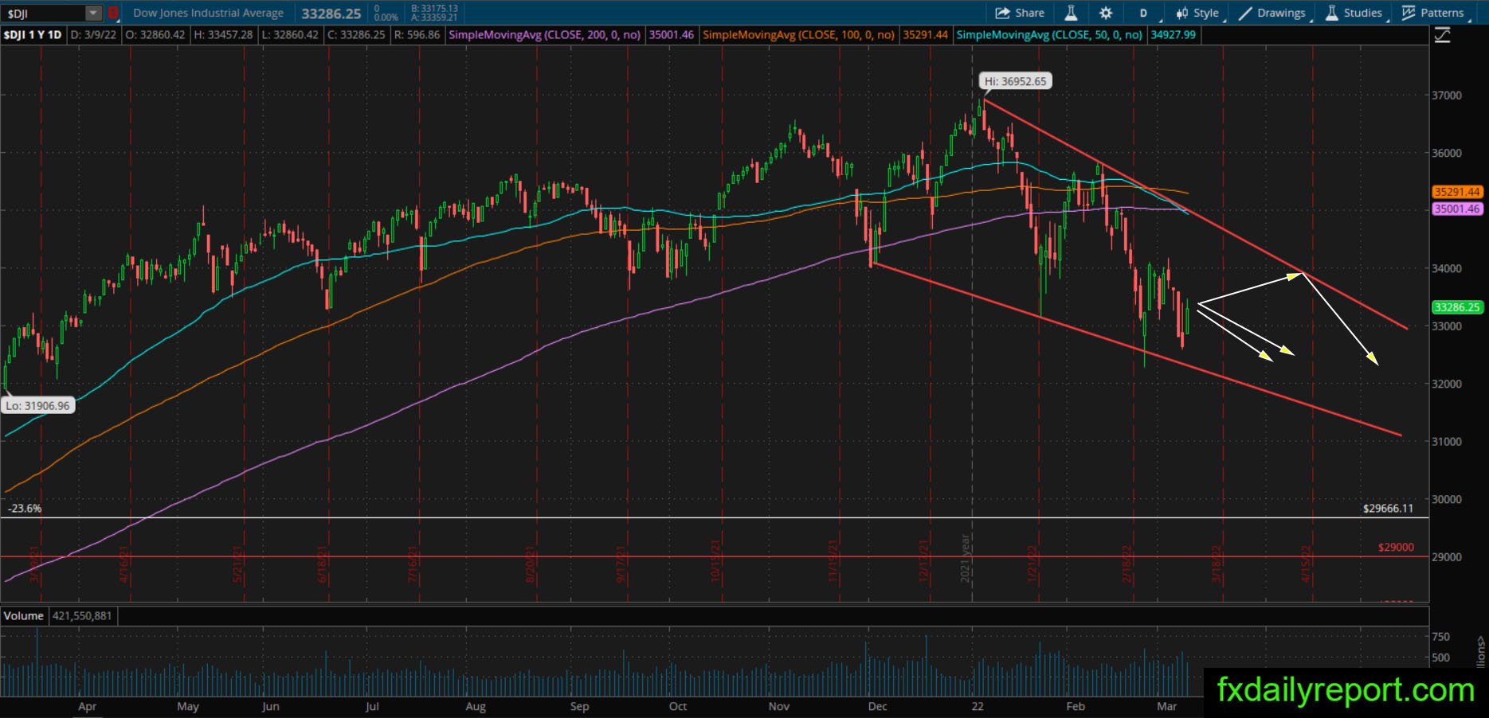Click the Share button label
This screenshot has width=1489, height=718.
[x=1029, y=13]
